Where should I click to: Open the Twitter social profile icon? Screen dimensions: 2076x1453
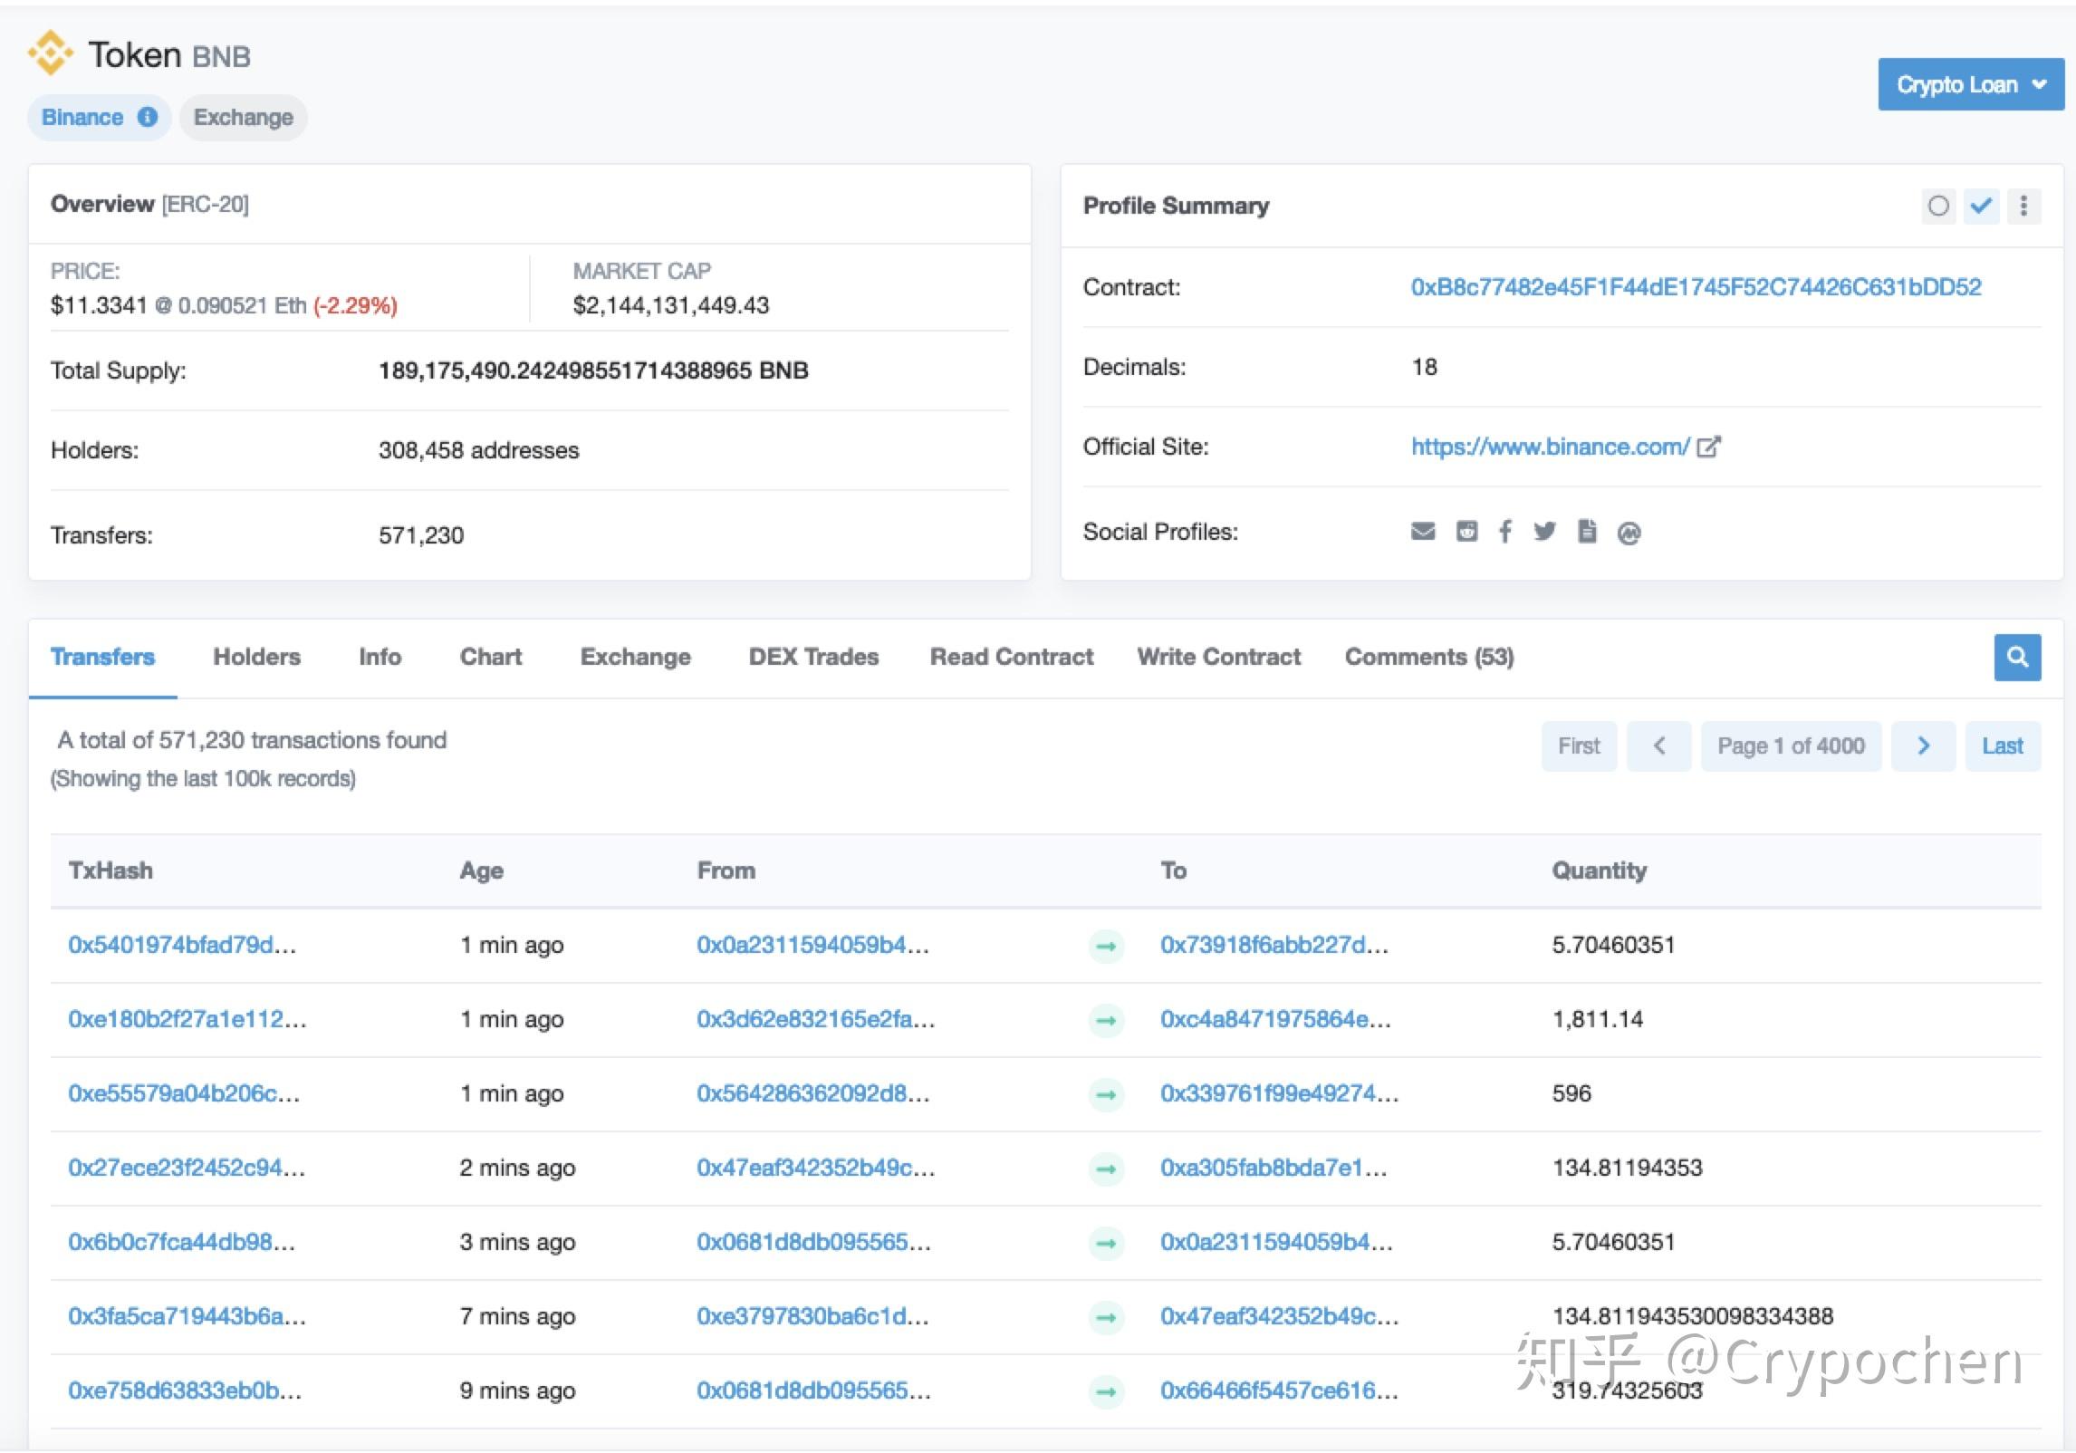pos(1544,532)
